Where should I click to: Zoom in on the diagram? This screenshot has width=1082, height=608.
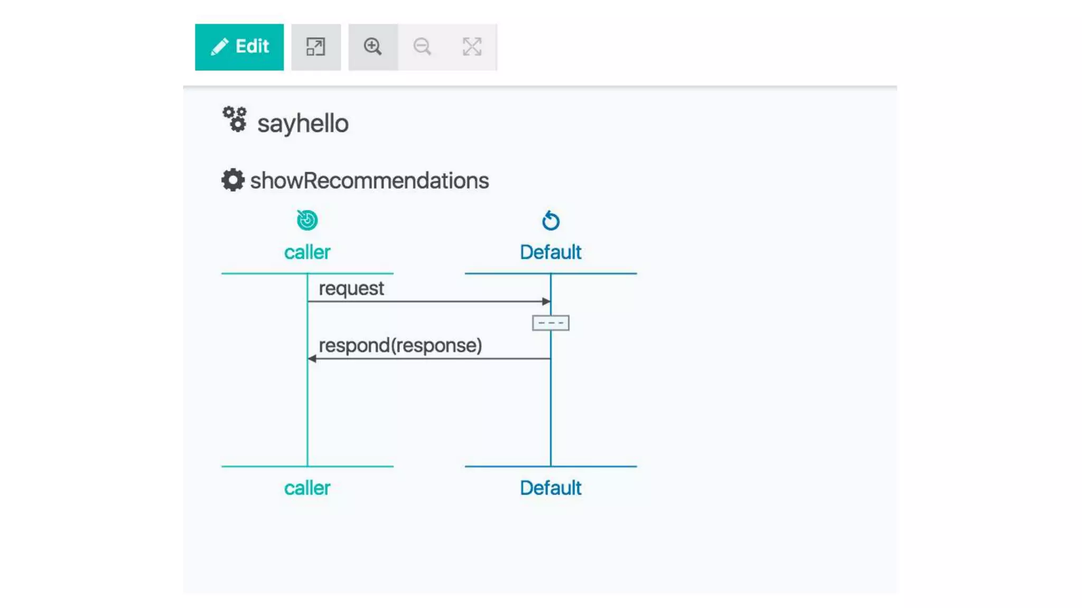point(372,47)
